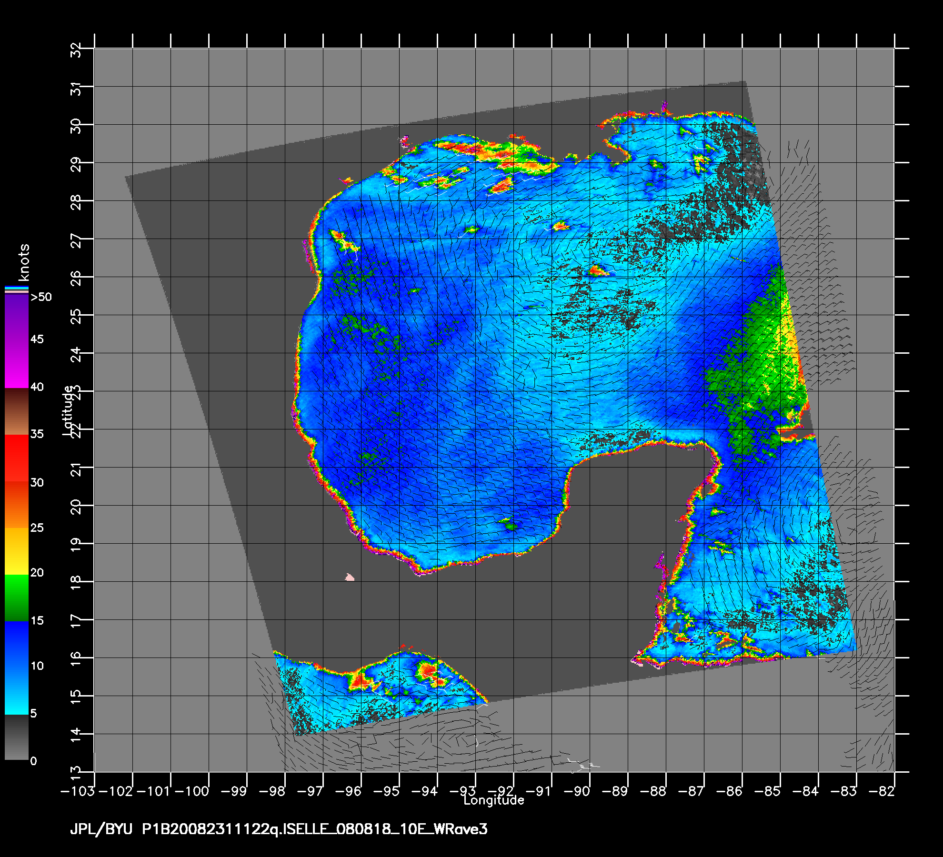Viewport: 943px width, 857px height.
Task: Click the 25 label on the color bar
Action: tap(37, 528)
